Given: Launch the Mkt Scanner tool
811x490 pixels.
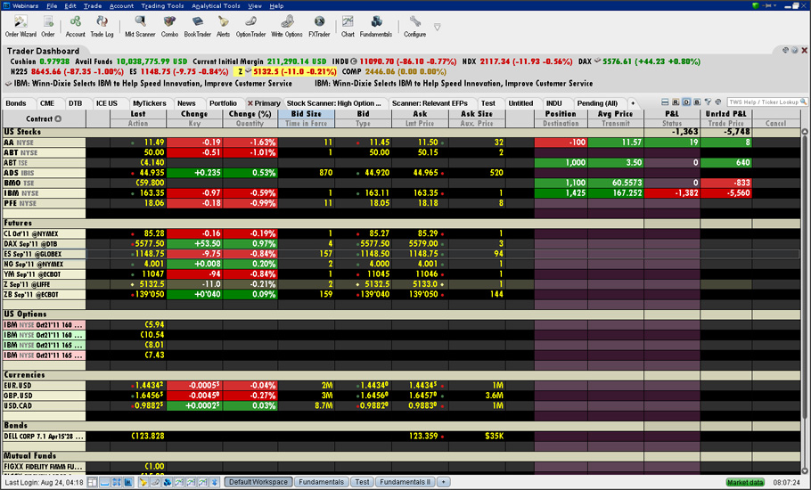Looking at the screenshot, I should pyautogui.click(x=140, y=27).
